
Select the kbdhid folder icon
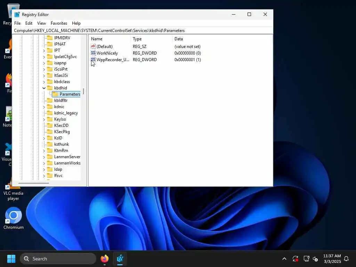tap(49, 88)
